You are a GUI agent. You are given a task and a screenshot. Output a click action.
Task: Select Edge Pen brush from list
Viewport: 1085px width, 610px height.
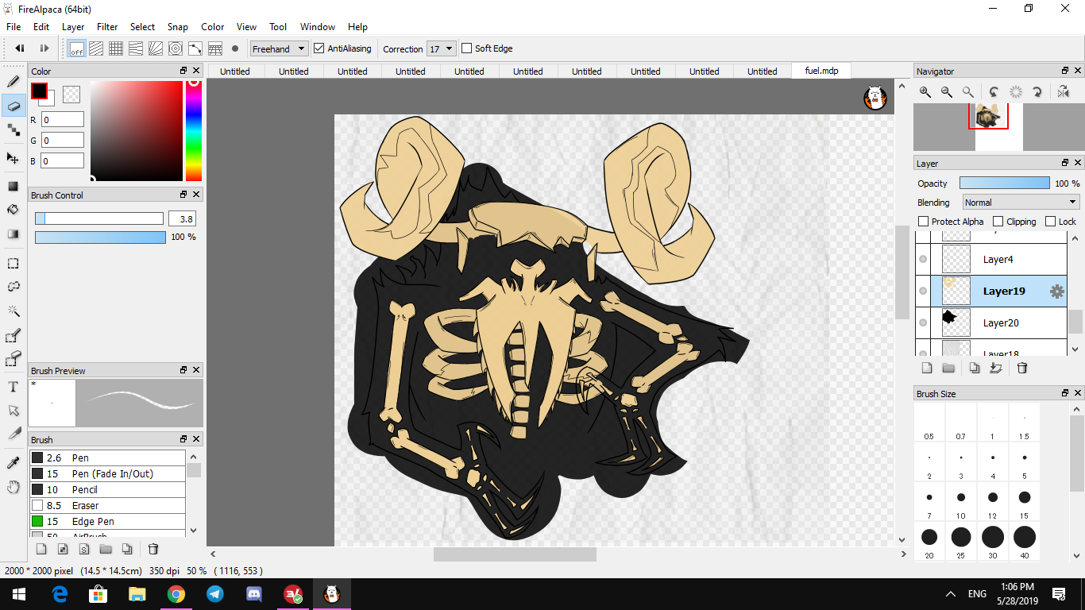(93, 522)
